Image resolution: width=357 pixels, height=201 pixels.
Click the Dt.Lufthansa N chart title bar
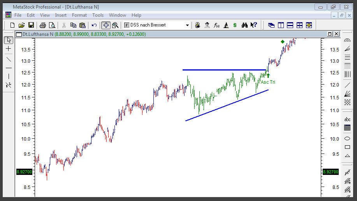178,34
